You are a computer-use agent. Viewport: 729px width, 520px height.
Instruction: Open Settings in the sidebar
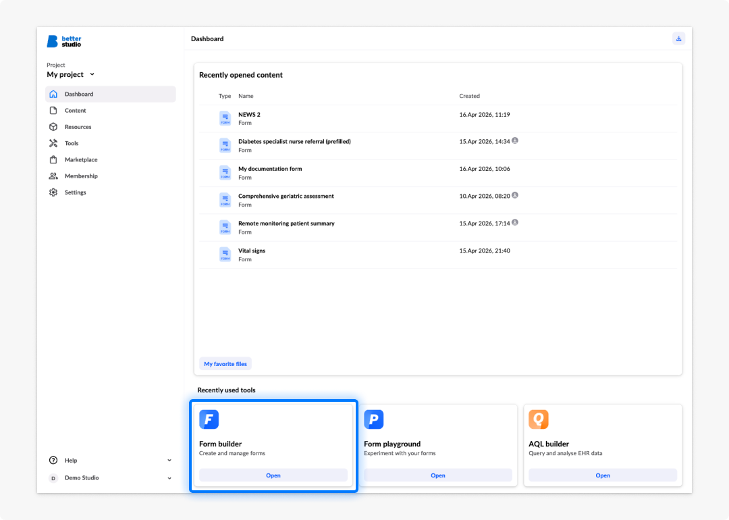pos(111,192)
